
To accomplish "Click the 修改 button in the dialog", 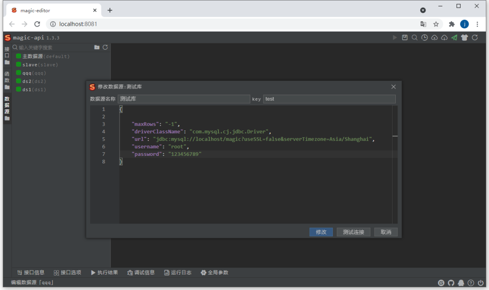I will tap(321, 232).
